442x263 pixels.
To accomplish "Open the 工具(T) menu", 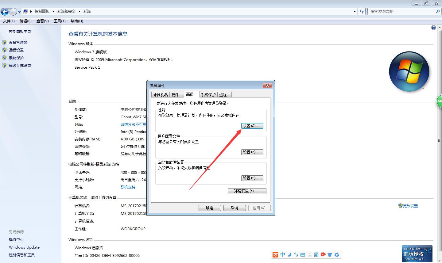I will click(x=60, y=21).
